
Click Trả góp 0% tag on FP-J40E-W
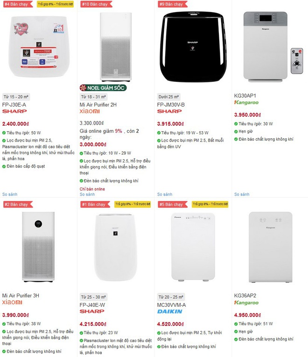133,204
